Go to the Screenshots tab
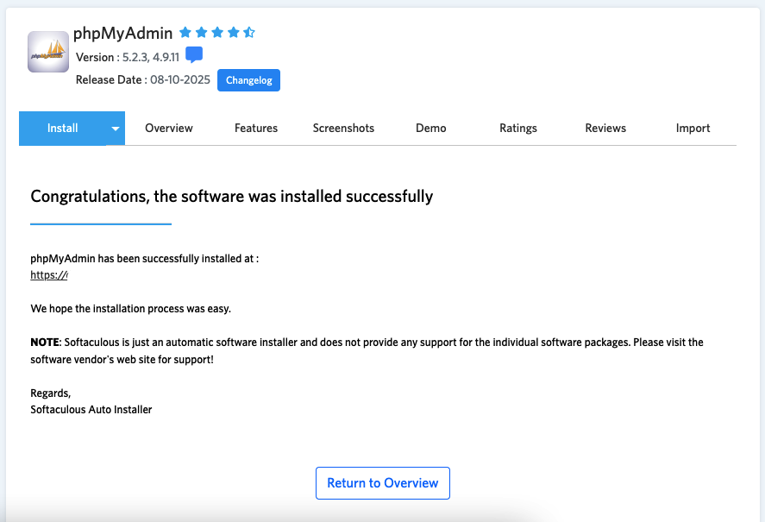The image size is (765, 522). click(x=343, y=129)
